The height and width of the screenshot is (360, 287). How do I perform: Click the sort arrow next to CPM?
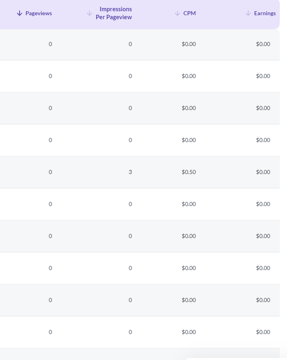(x=177, y=13)
